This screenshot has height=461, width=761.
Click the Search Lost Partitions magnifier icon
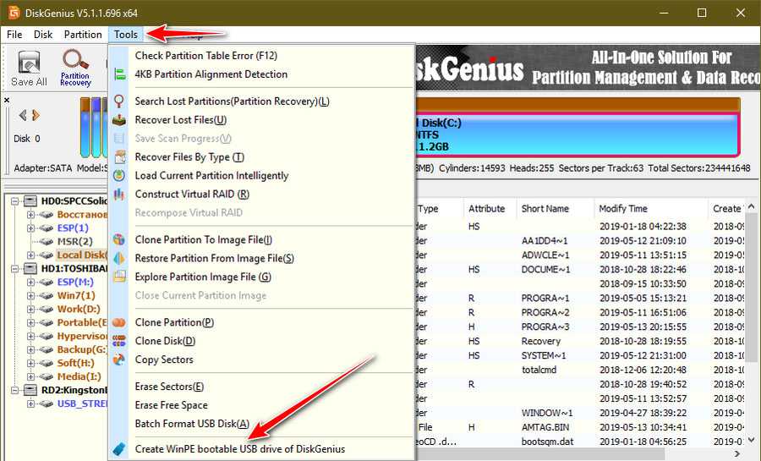click(119, 102)
